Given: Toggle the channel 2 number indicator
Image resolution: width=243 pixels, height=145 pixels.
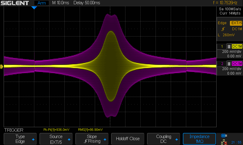Looking at the screenshot, I should tap(222, 64).
